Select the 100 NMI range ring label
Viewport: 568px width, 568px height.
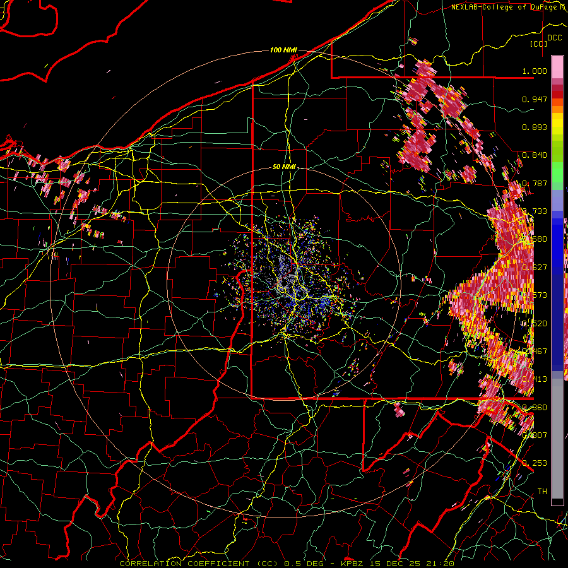pos(283,50)
